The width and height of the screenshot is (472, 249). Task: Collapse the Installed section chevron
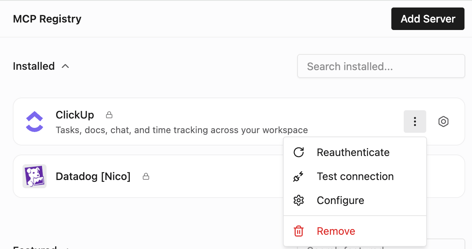(x=65, y=66)
